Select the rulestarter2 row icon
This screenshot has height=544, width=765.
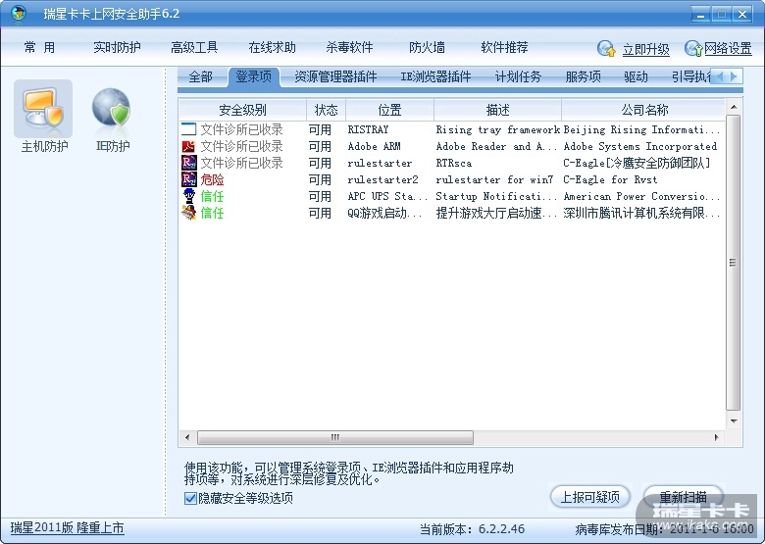coord(188,179)
